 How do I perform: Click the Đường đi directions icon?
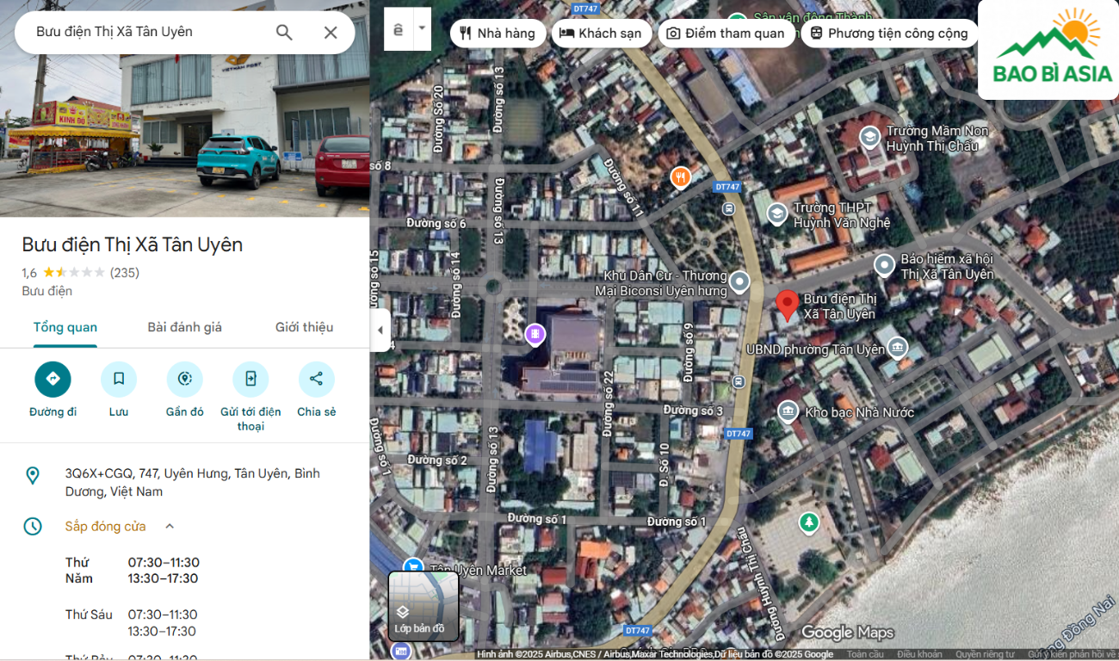pos(53,379)
